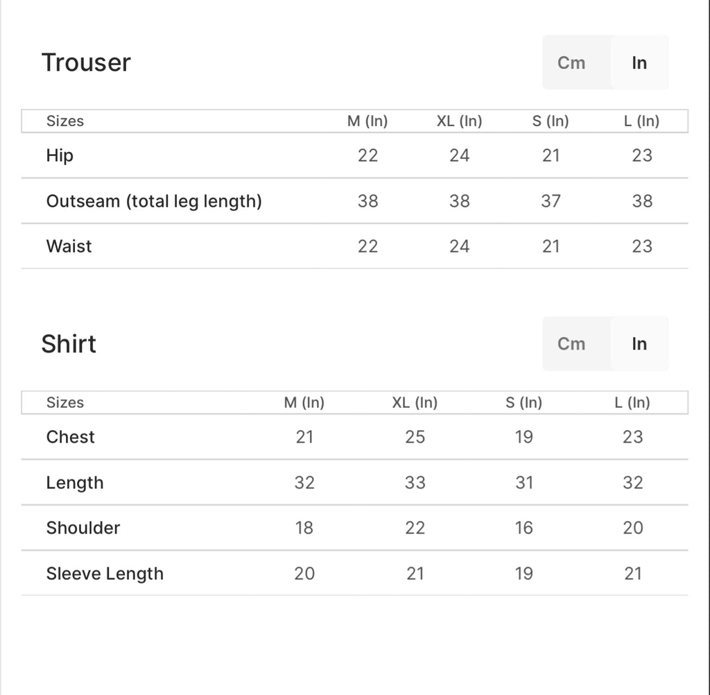The height and width of the screenshot is (695, 710).
Task: Click the Trouser section heading
Action: point(86,62)
